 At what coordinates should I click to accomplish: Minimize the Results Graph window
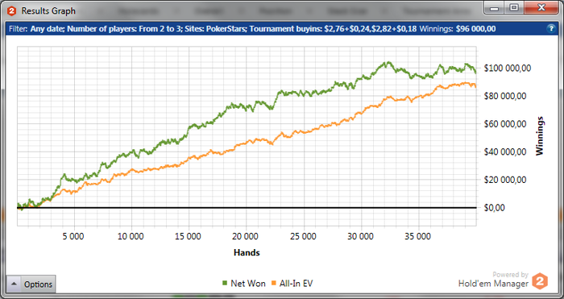coord(495,8)
